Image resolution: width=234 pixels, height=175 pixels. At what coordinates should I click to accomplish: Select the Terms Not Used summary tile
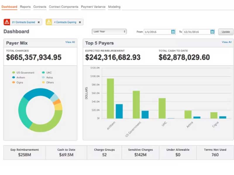point(215,152)
